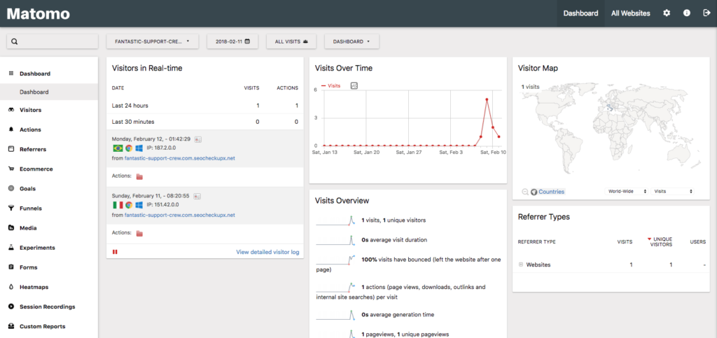717x338 pixels.
Task: Click the Goals target icon
Action: click(x=11, y=189)
